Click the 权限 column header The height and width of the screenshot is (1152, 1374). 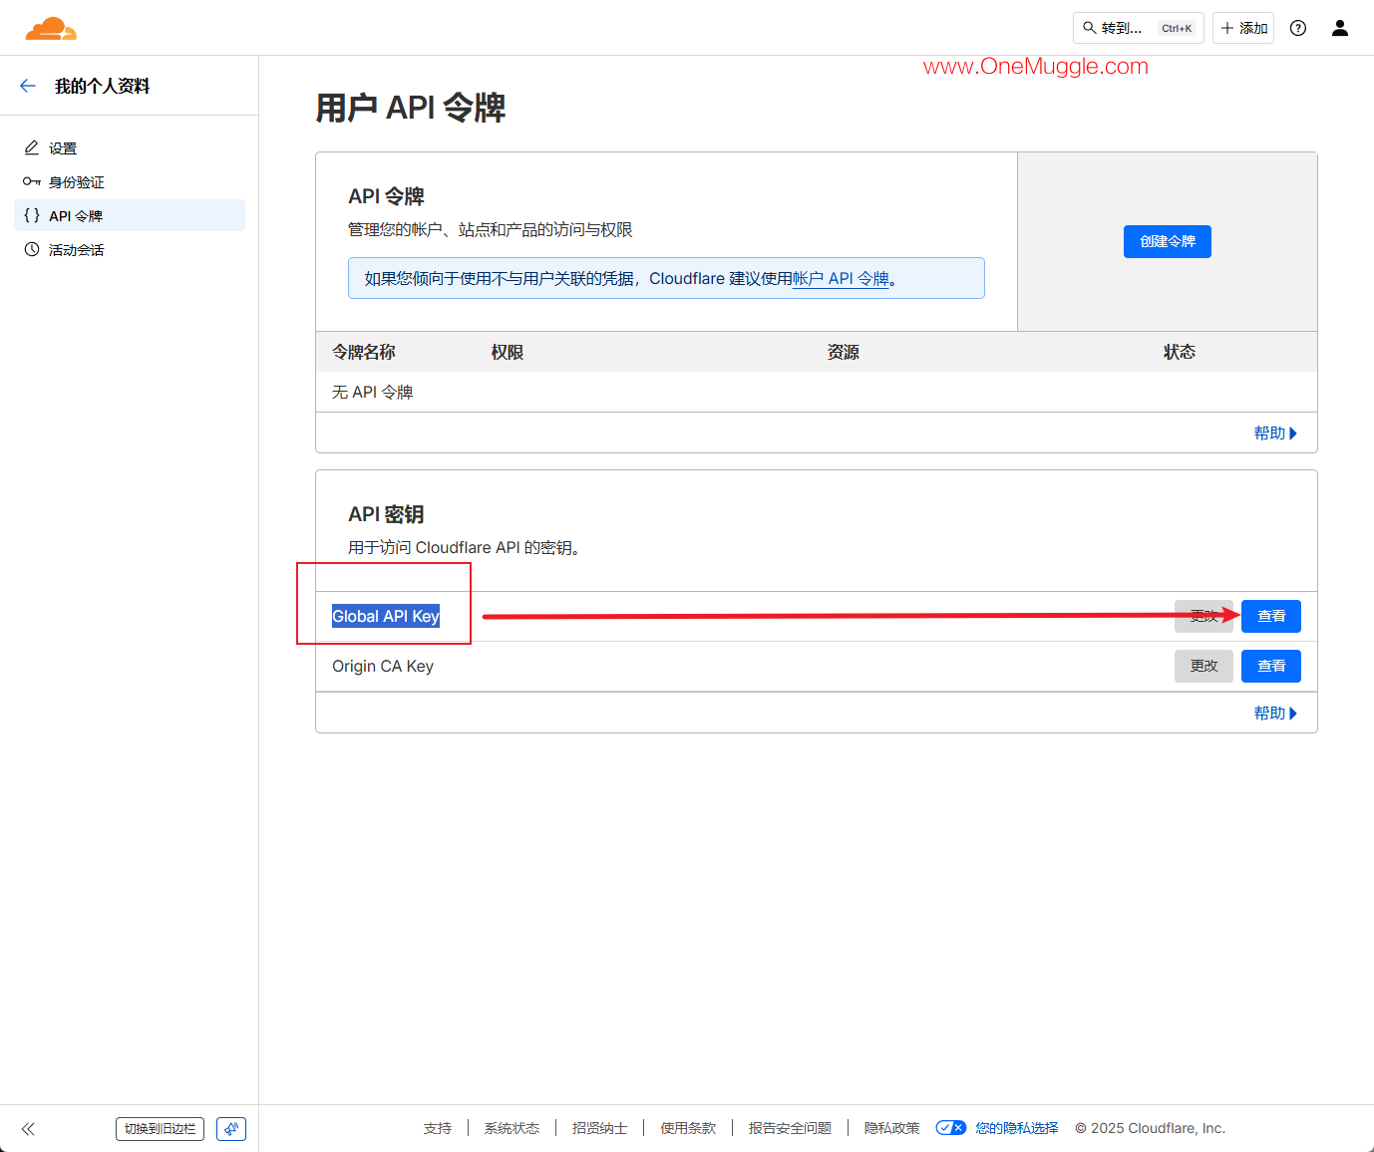[508, 352]
